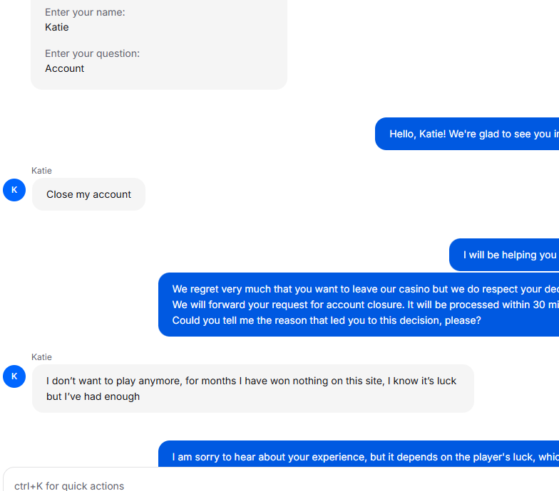Screen dimensions: 559x491
Task: Click the "Hello, Katie!" greeting bubble
Action: 467,134
